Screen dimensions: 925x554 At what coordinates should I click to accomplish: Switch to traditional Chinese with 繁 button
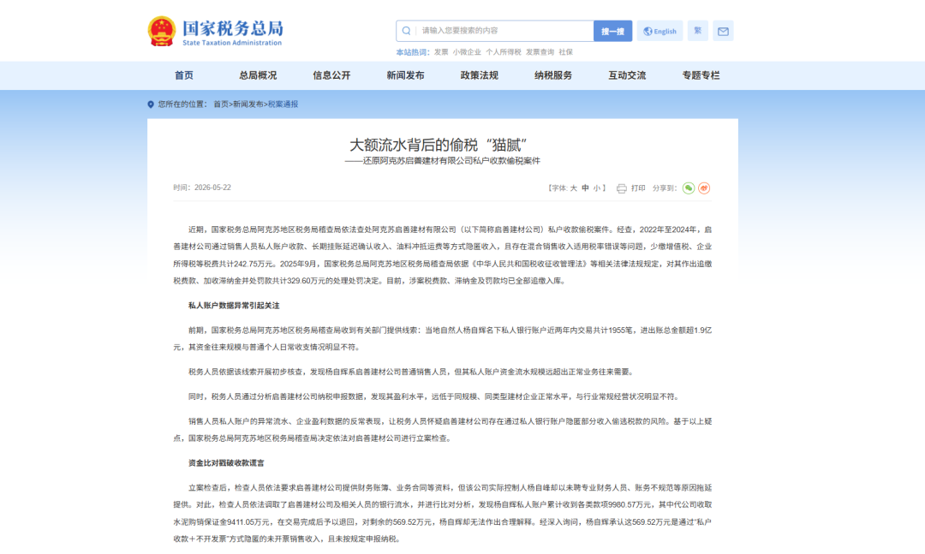pos(698,31)
